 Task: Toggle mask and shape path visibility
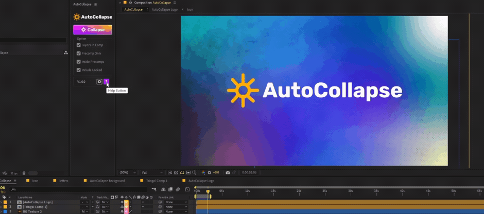(x=182, y=172)
